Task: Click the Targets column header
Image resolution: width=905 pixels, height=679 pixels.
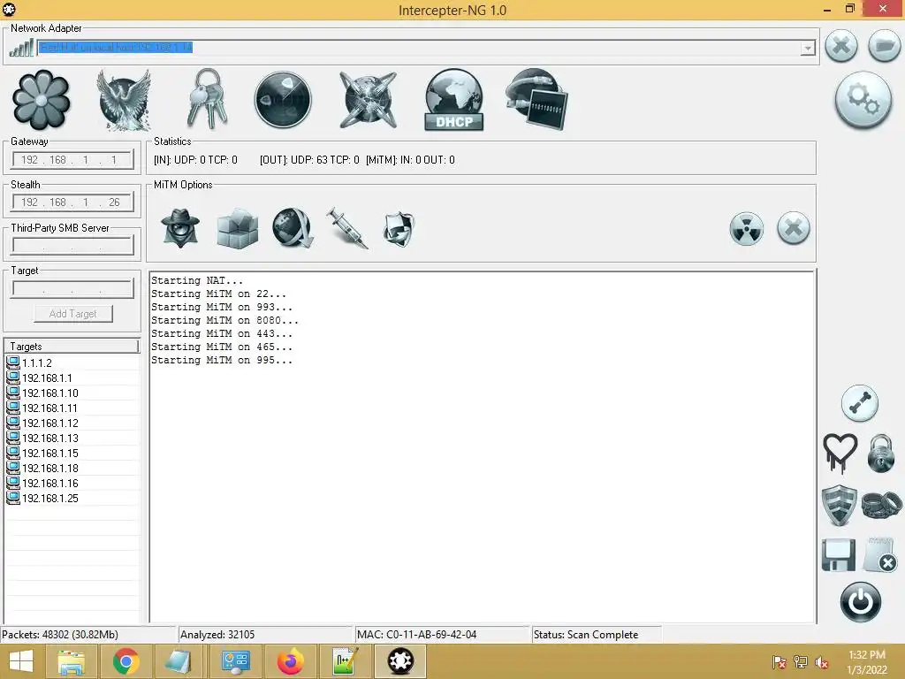Action: pos(72,347)
